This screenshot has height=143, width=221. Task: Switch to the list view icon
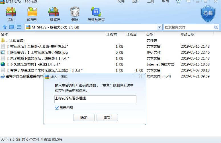(x=19, y=27)
